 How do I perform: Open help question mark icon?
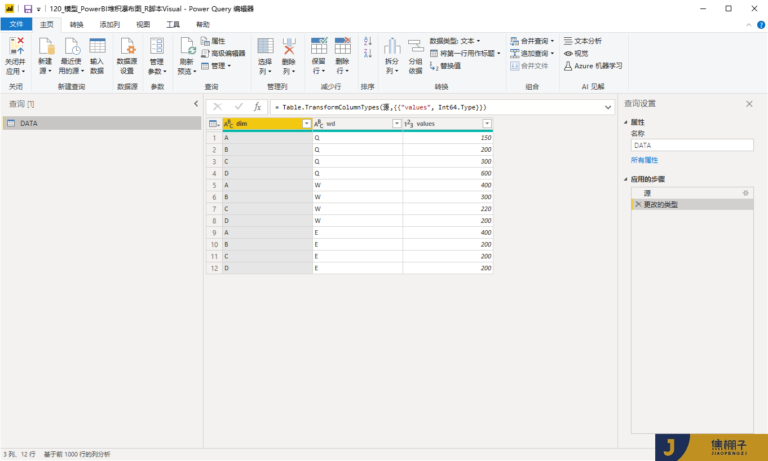(761, 25)
